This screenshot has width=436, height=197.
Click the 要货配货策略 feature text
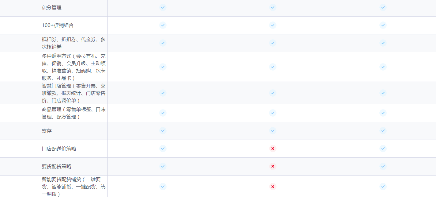(57, 167)
